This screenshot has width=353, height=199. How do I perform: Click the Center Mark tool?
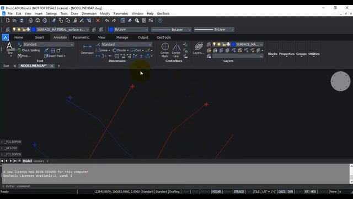(x=165, y=50)
